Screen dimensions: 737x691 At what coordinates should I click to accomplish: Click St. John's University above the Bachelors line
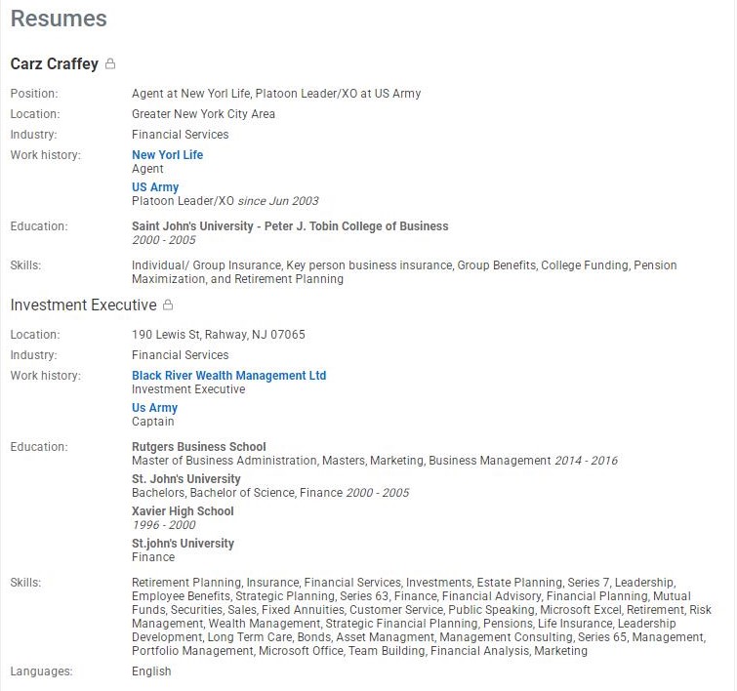(x=185, y=479)
